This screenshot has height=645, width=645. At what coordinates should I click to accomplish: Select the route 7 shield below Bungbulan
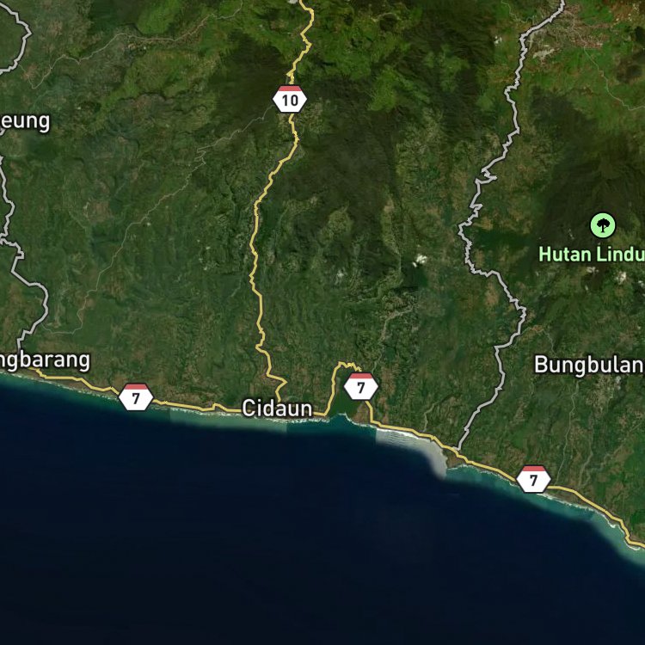tap(533, 479)
